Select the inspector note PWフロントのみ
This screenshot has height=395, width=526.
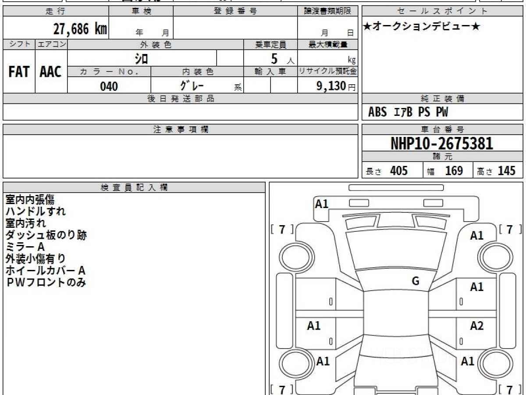46,283
